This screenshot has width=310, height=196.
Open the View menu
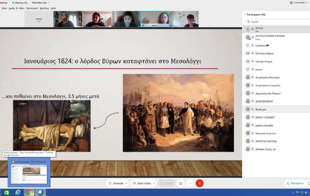click(x=4, y=8)
